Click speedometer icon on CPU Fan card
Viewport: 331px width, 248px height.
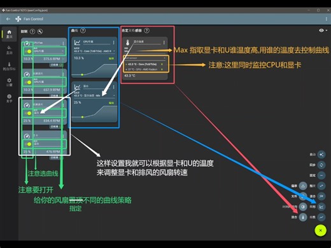27,43
